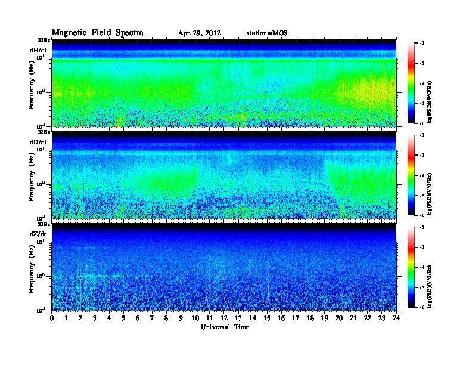Click the "-2" tick on dH/dt color scale
This screenshot has height=365, width=472.
tap(421, 44)
